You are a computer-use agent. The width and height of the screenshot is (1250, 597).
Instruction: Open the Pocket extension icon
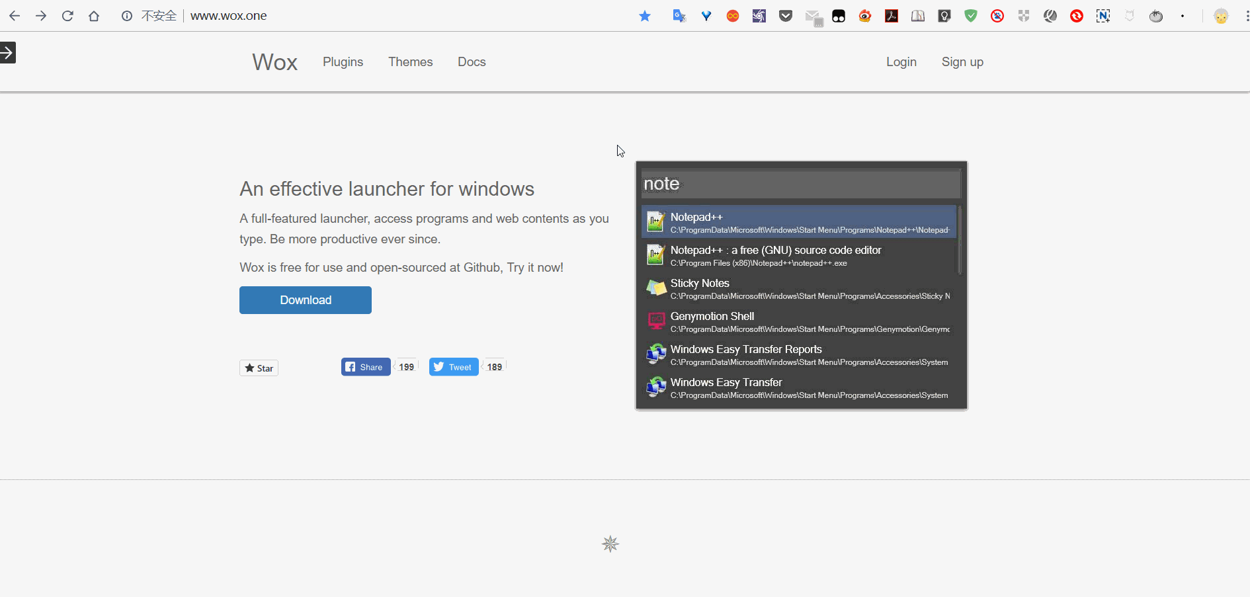(x=786, y=16)
